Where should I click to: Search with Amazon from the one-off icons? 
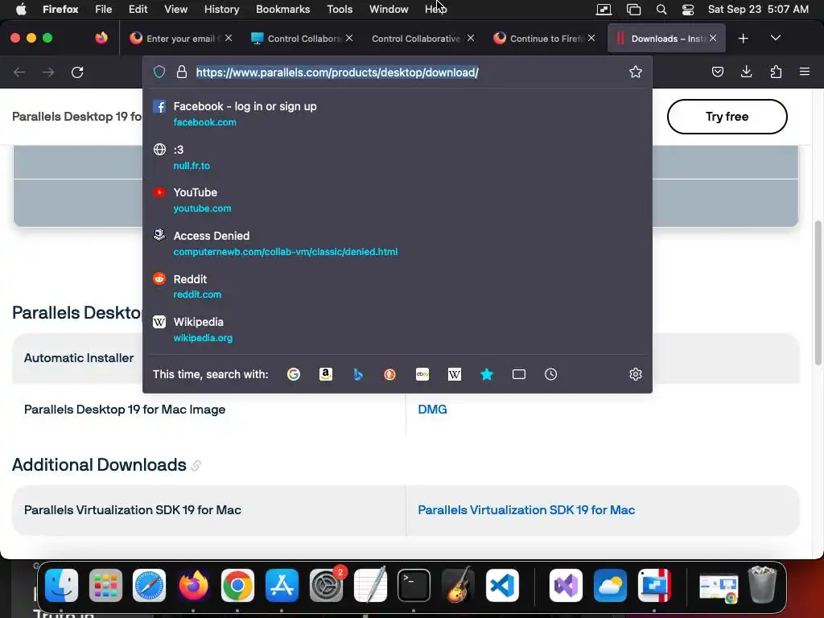point(326,374)
